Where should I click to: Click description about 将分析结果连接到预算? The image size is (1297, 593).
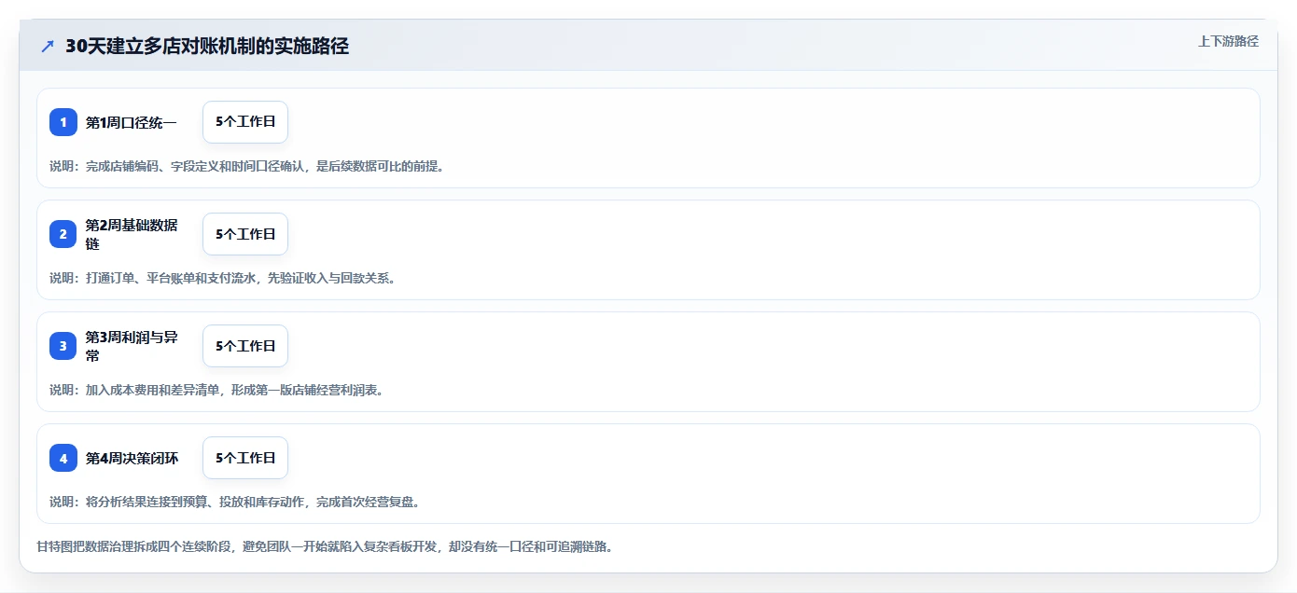click(x=237, y=502)
